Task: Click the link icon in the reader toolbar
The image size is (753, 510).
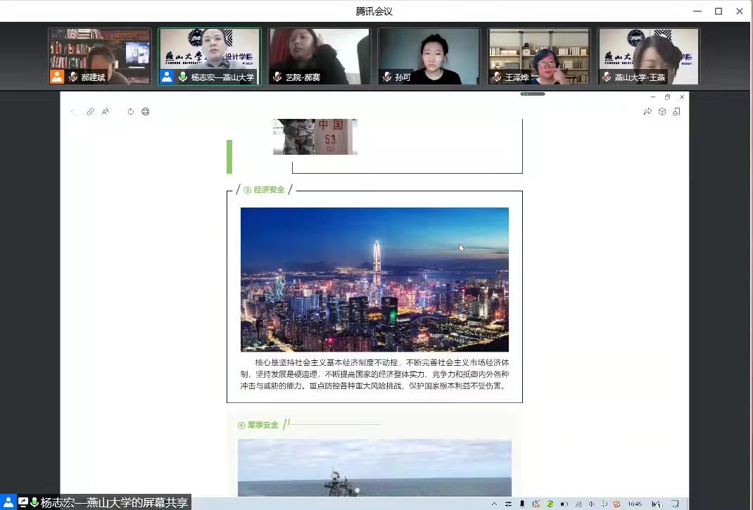Action: click(91, 111)
